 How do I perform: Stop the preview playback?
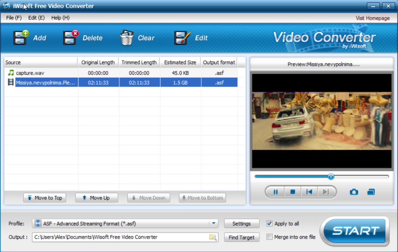tap(293, 192)
